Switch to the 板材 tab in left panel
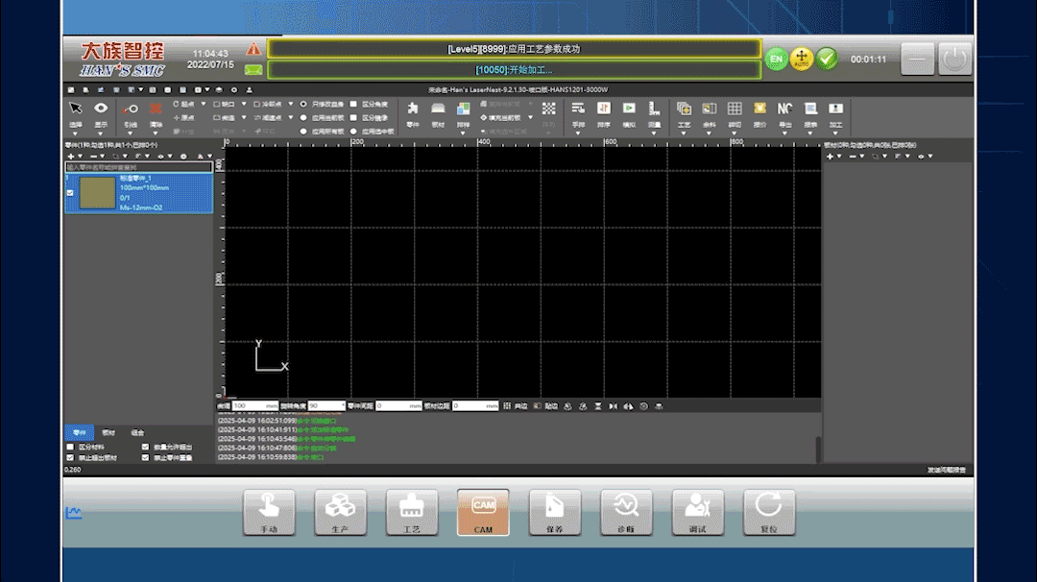Image resolution: width=1037 pixels, height=582 pixels. tap(109, 433)
